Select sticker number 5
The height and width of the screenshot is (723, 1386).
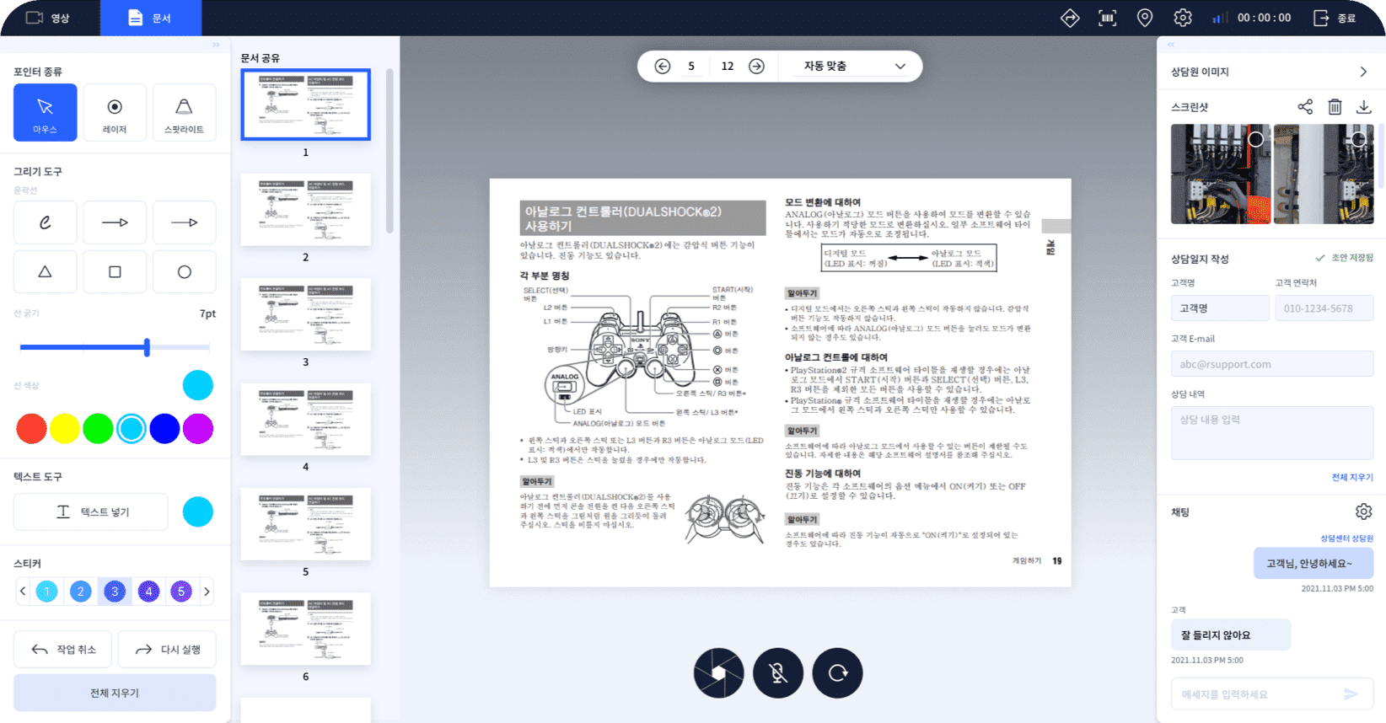click(x=181, y=592)
